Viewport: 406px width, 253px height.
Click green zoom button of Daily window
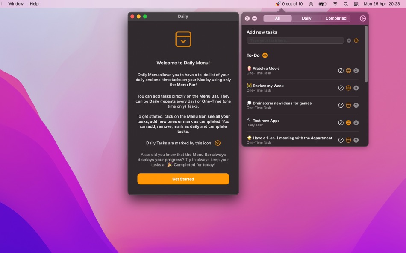(145, 17)
